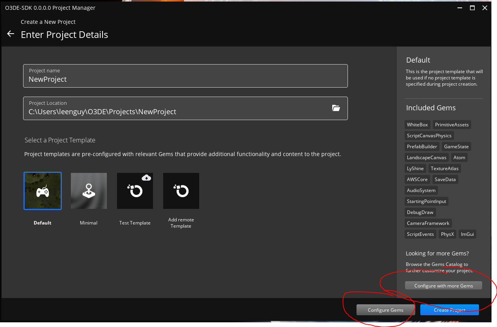Click the Included Gems section header
Screen dimensions: 497x327
(x=431, y=108)
